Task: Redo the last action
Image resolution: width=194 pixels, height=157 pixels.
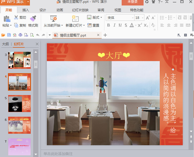Action: [x=43, y=35]
